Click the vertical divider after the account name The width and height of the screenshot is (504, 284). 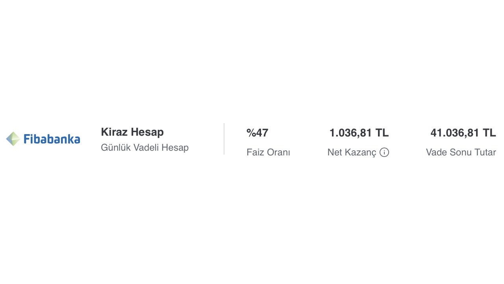(x=224, y=139)
